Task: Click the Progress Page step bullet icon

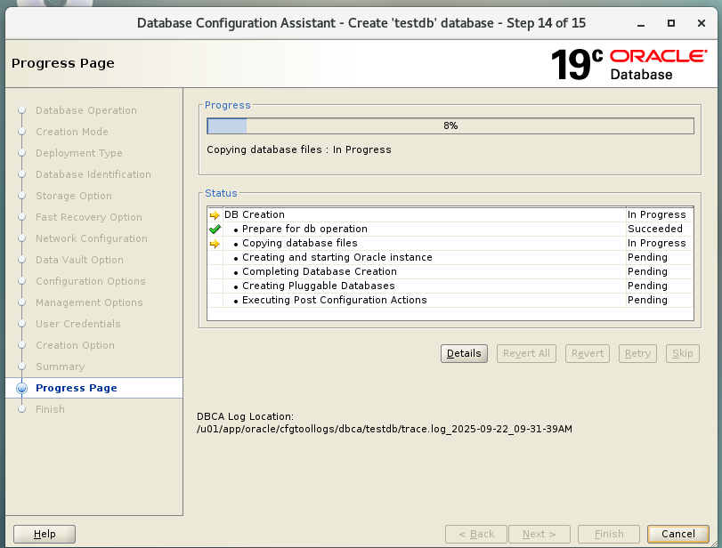Action: coord(21,389)
